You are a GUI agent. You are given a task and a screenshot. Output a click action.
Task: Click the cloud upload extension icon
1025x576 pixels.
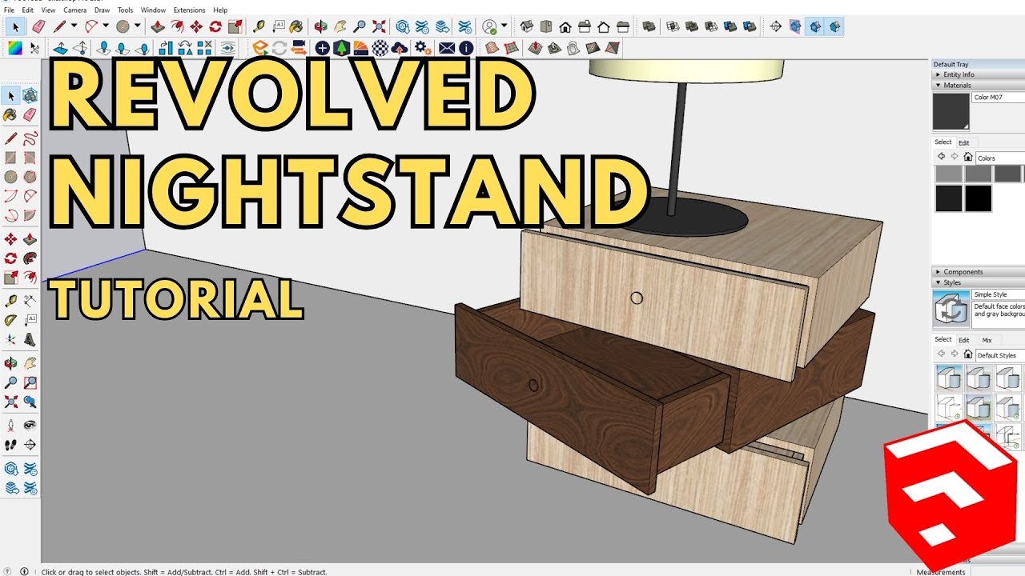tap(399, 48)
